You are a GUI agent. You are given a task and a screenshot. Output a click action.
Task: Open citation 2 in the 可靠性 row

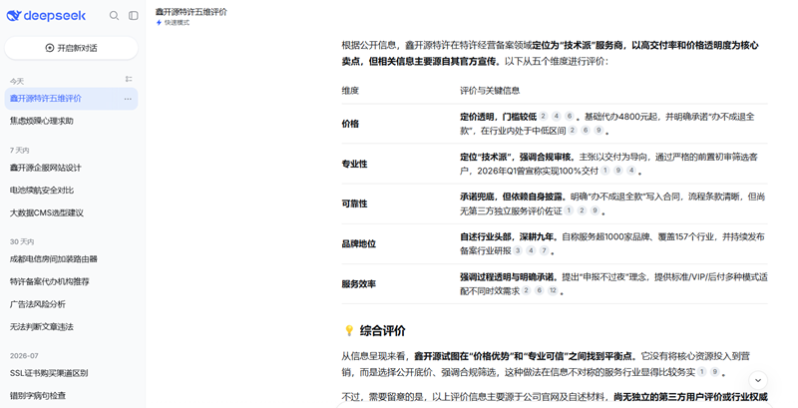(582, 210)
